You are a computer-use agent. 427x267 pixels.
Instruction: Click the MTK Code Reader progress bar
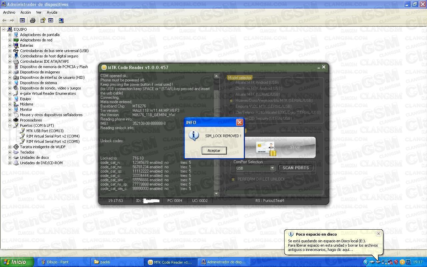click(274, 193)
